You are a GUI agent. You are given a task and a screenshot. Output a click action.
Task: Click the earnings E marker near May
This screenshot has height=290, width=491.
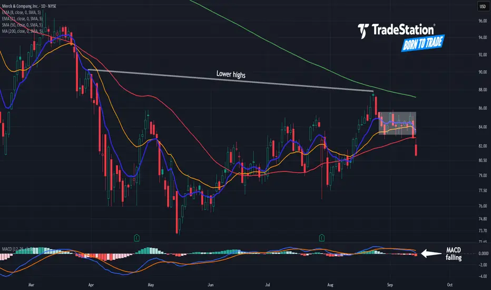(x=136, y=238)
